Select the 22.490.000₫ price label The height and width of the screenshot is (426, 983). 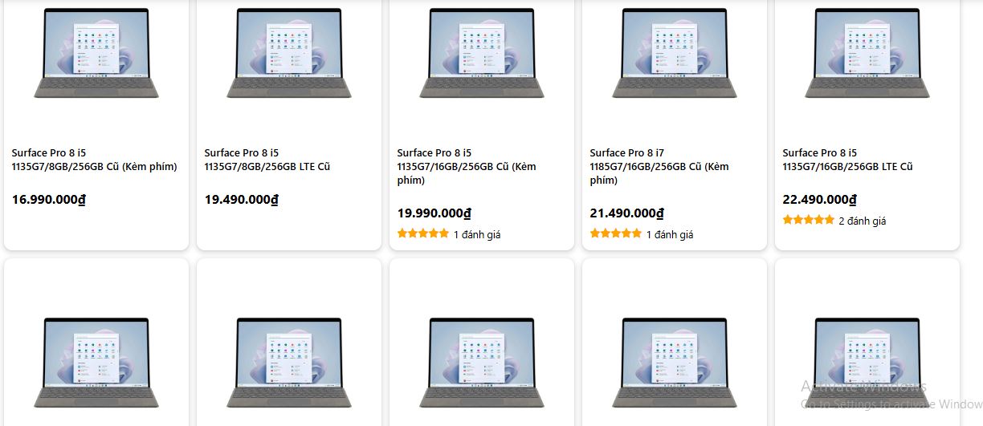pos(820,200)
